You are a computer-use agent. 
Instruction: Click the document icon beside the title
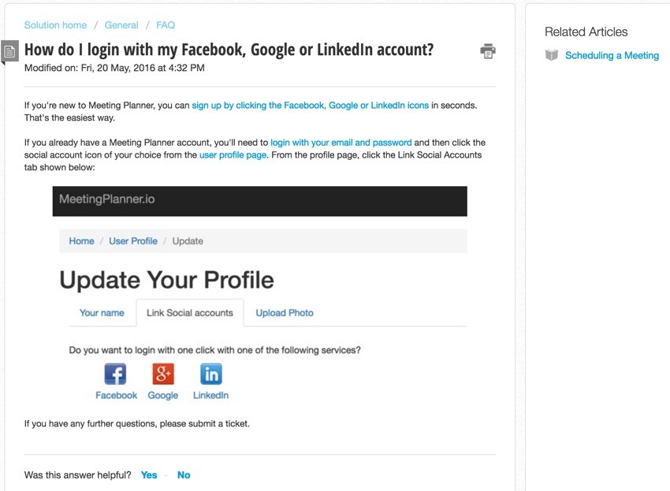(x=9, y=51)
